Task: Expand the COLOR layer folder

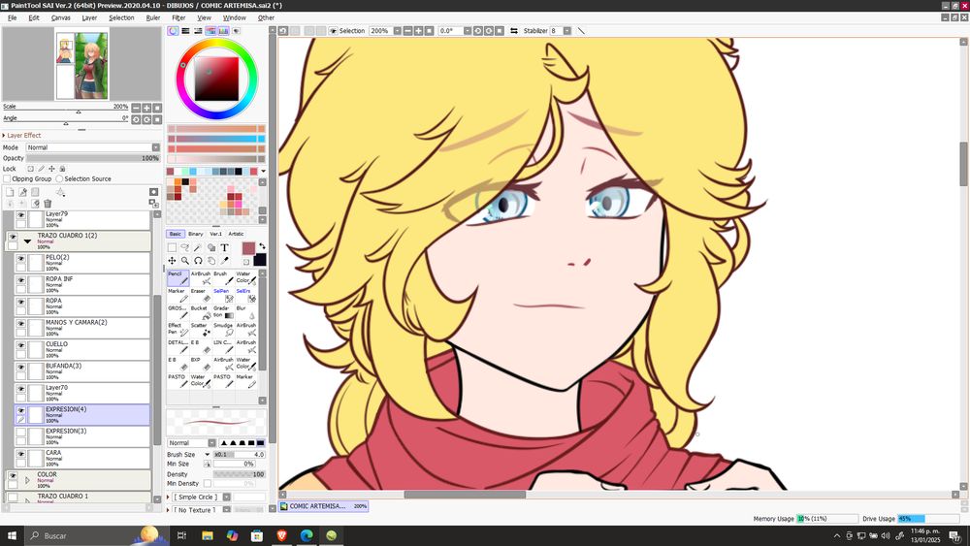Action: click(x=27, y=480)
